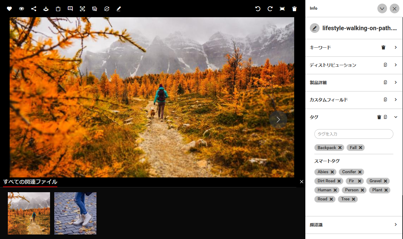Click the タグを入力 input field
This screenshot has width=403, height=239.
354,134
